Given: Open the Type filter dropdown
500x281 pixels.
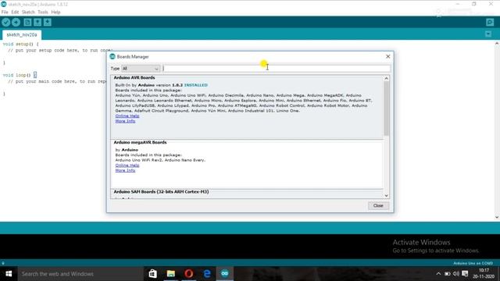Looking at the screenshot, I should tap(141, 69).
